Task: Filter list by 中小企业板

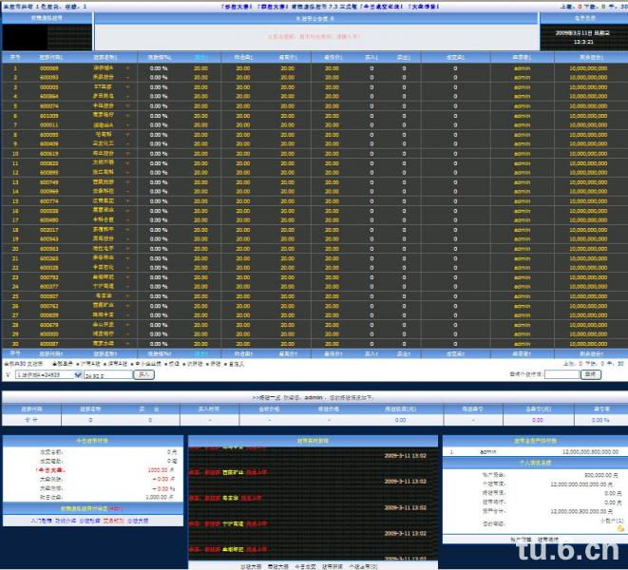Action: [148, 364]
